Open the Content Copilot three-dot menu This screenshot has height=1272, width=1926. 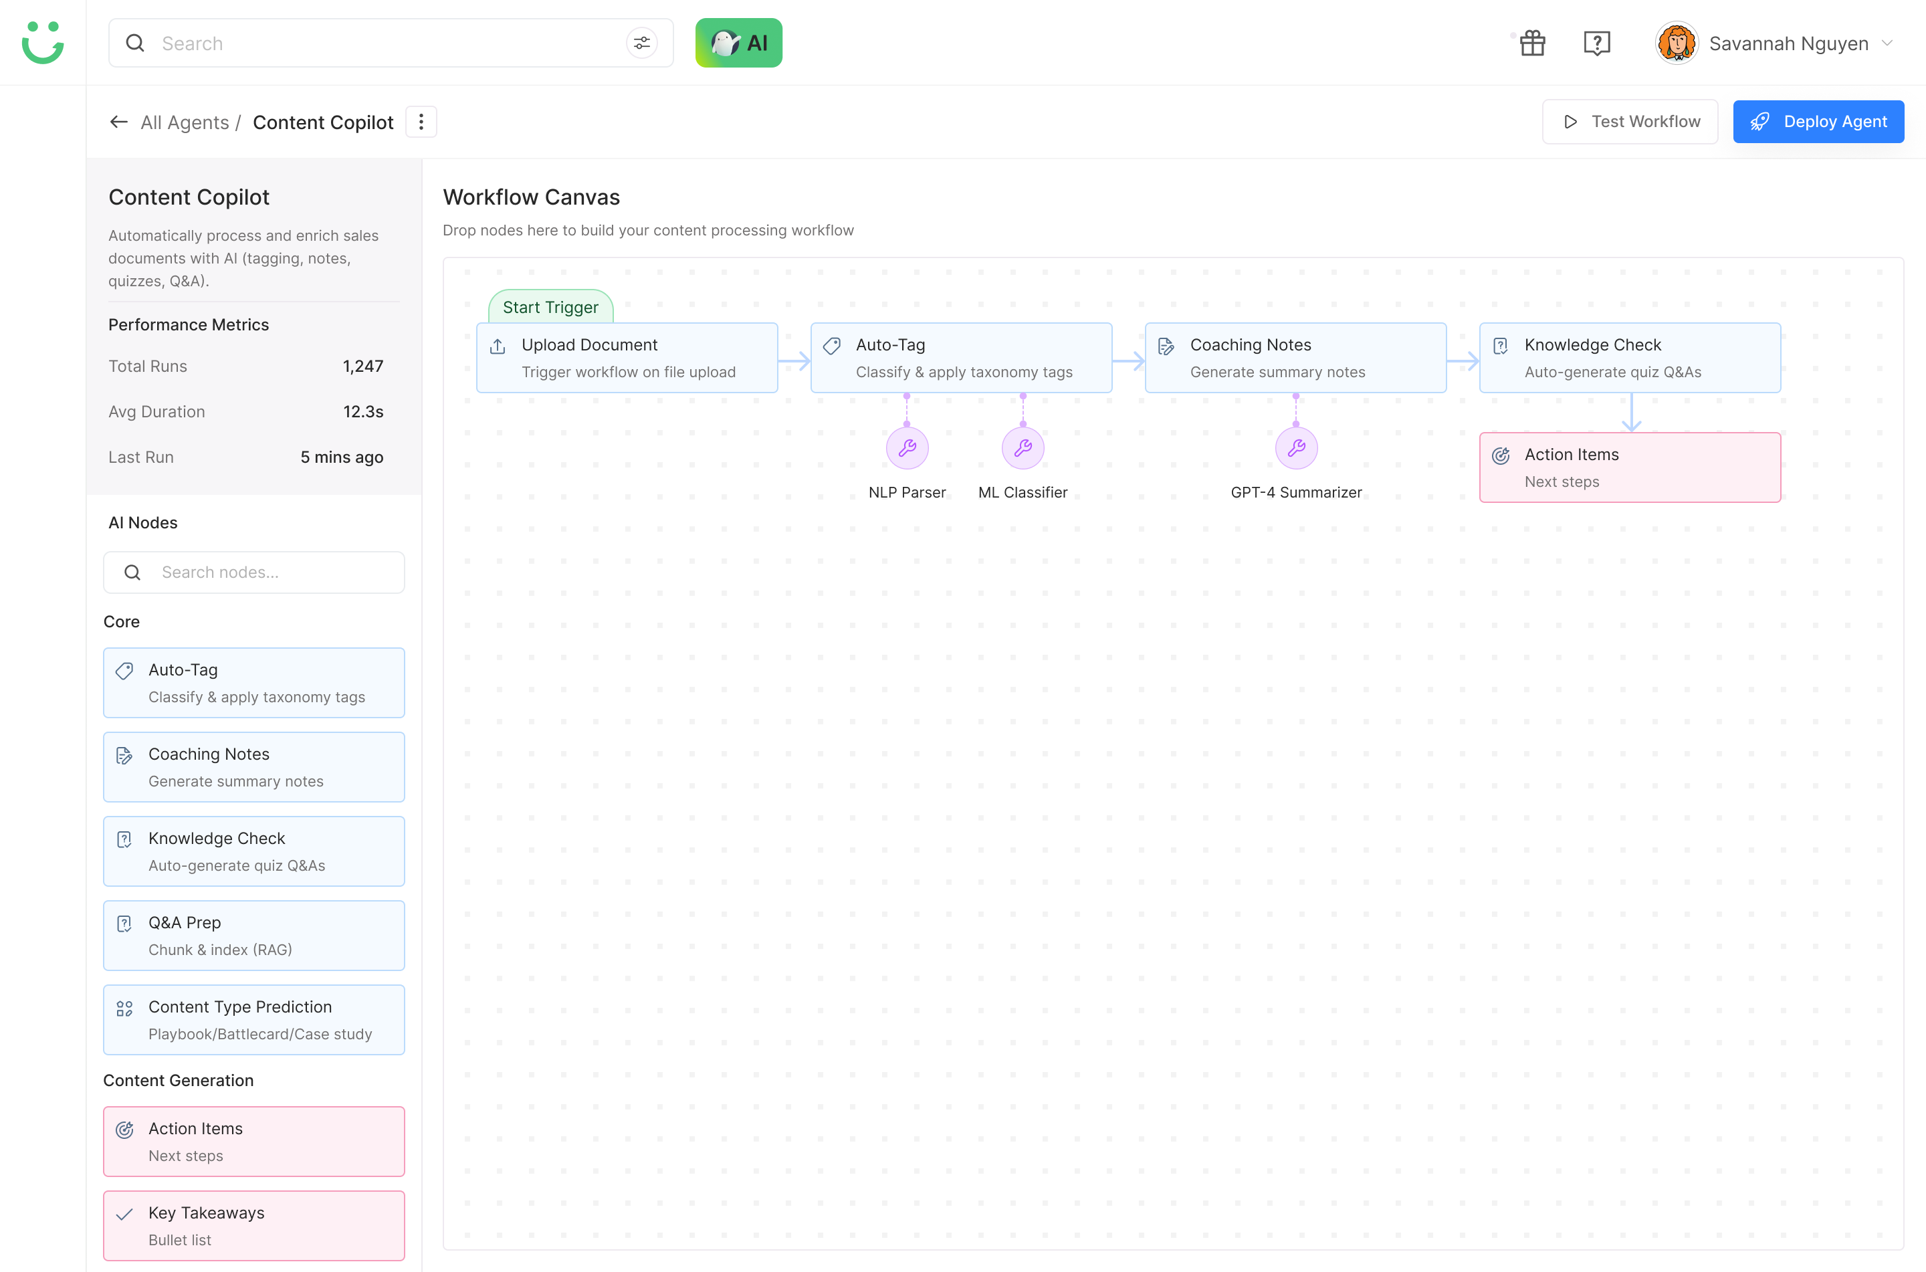click(421, 122)
